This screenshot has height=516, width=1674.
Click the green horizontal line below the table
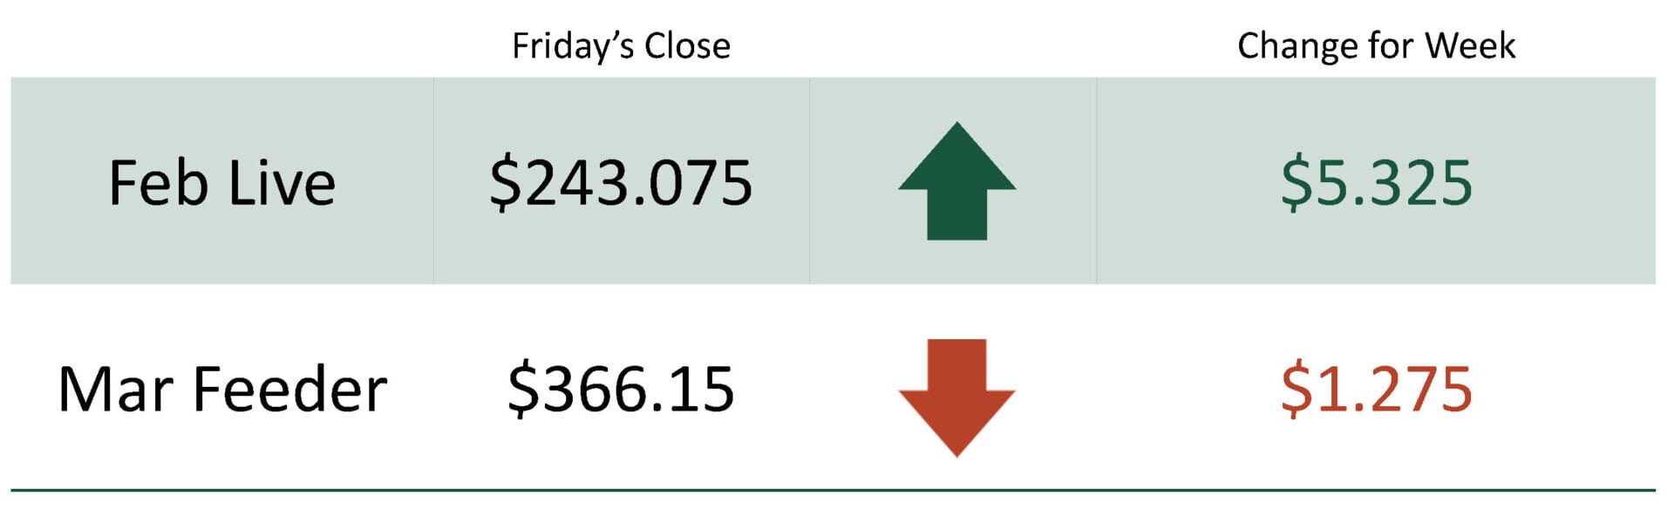coord(833,491)
